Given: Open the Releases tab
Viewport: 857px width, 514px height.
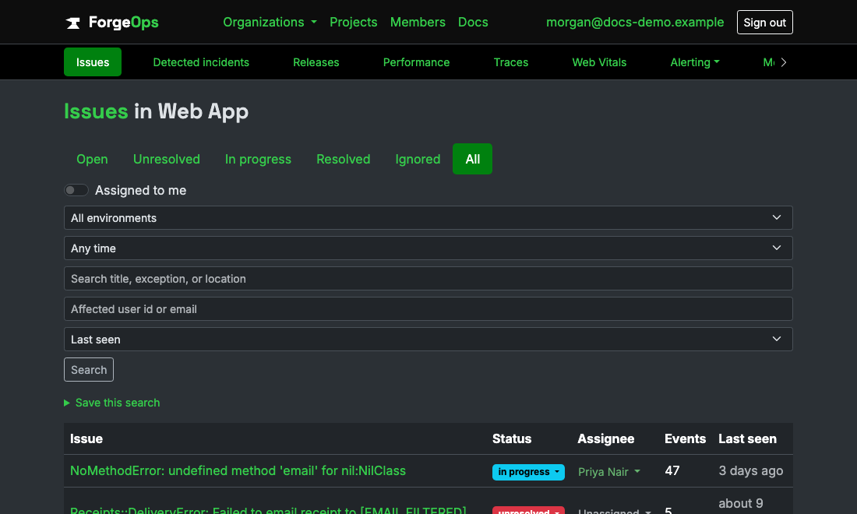Looking at the screenshot, I should pyautogui.click(x=316, y=62).
